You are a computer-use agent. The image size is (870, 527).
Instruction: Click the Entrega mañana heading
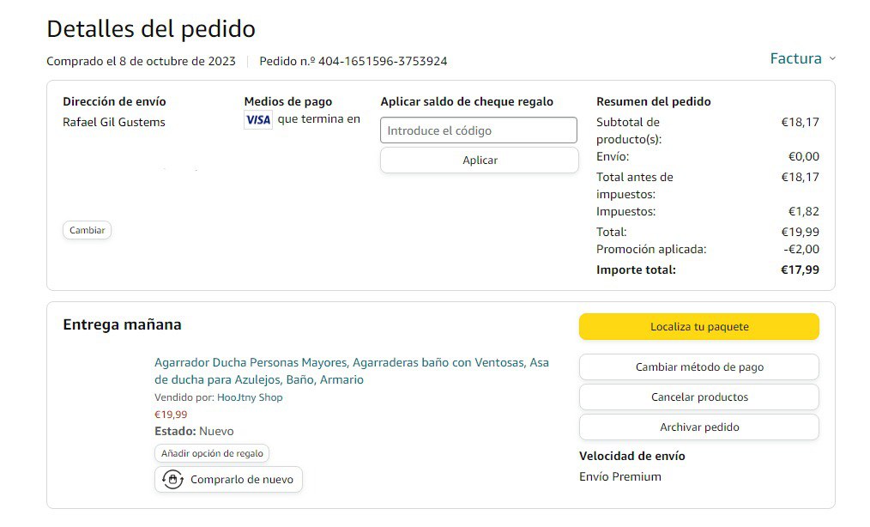point(122,325)
